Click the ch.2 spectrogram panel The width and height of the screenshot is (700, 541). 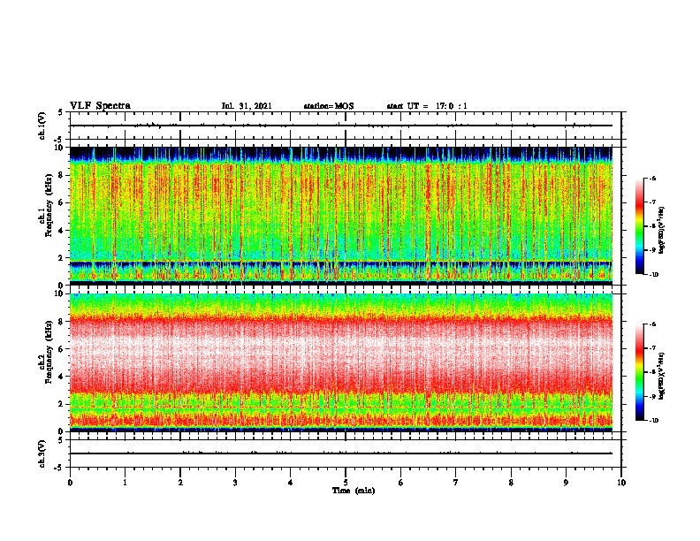341,362
